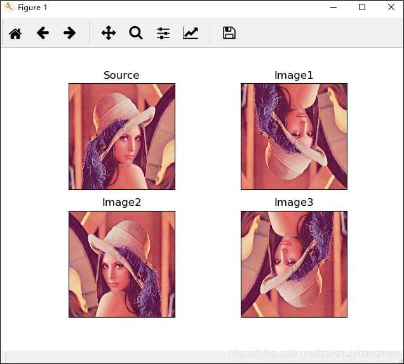The height and width of the screenshot is (364, 404).
Task: Save the figure with the floppy disk icon
Action: pos(229,33)
